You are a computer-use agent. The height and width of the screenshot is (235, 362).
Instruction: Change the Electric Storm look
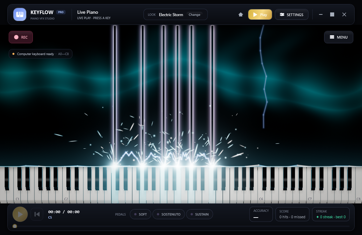[194, 14]
